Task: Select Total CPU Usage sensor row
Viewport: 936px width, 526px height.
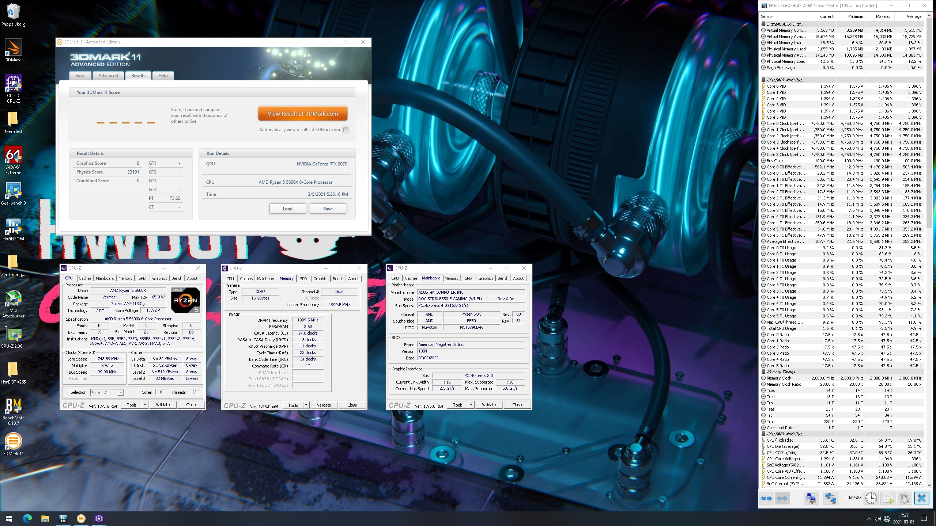Action: point(842,328)
